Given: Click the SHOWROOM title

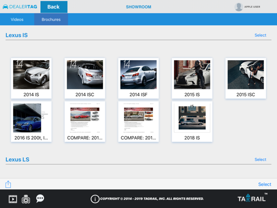Looking at the screenshot, I should 138,7.
